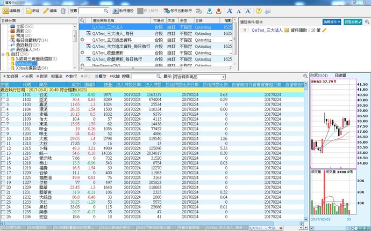The image size is (371, 231).
Task: Click the 調整參數 button
Action: [356, 21]
